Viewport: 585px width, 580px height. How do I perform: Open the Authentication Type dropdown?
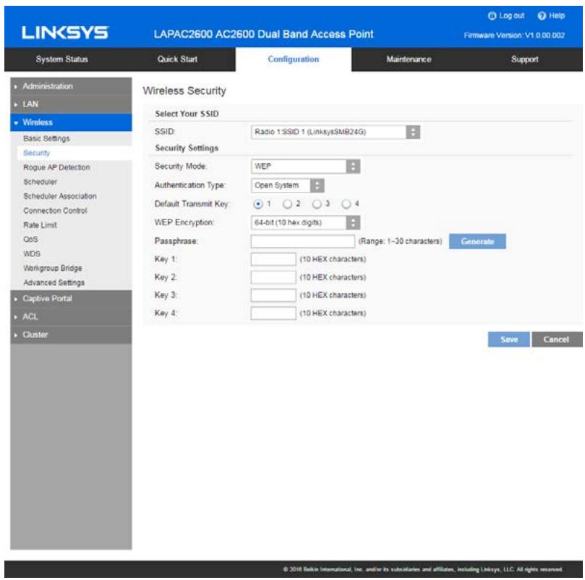[x=288, y=185]
